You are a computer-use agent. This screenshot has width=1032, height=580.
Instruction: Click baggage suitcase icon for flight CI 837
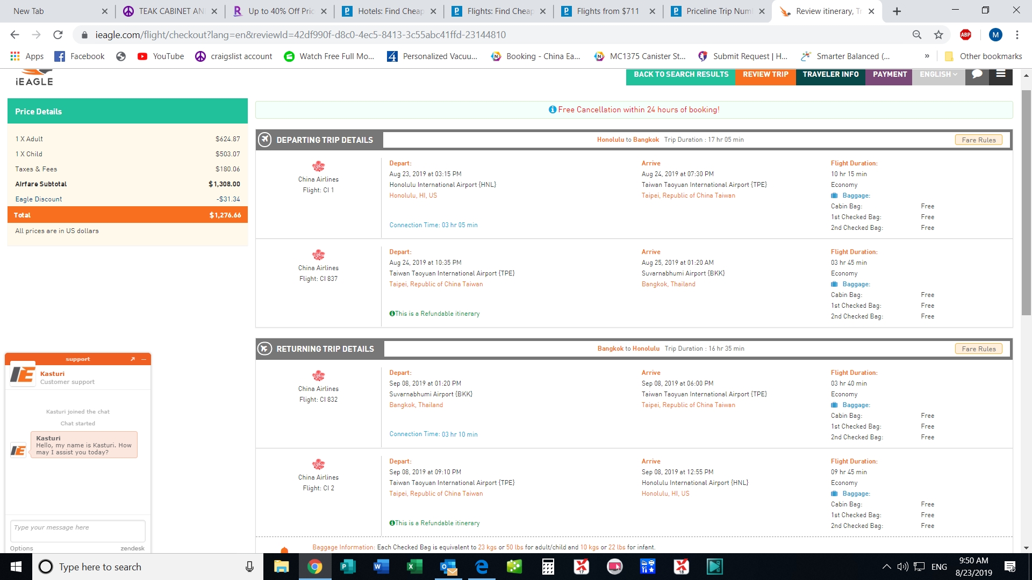(x=834, y=284)
